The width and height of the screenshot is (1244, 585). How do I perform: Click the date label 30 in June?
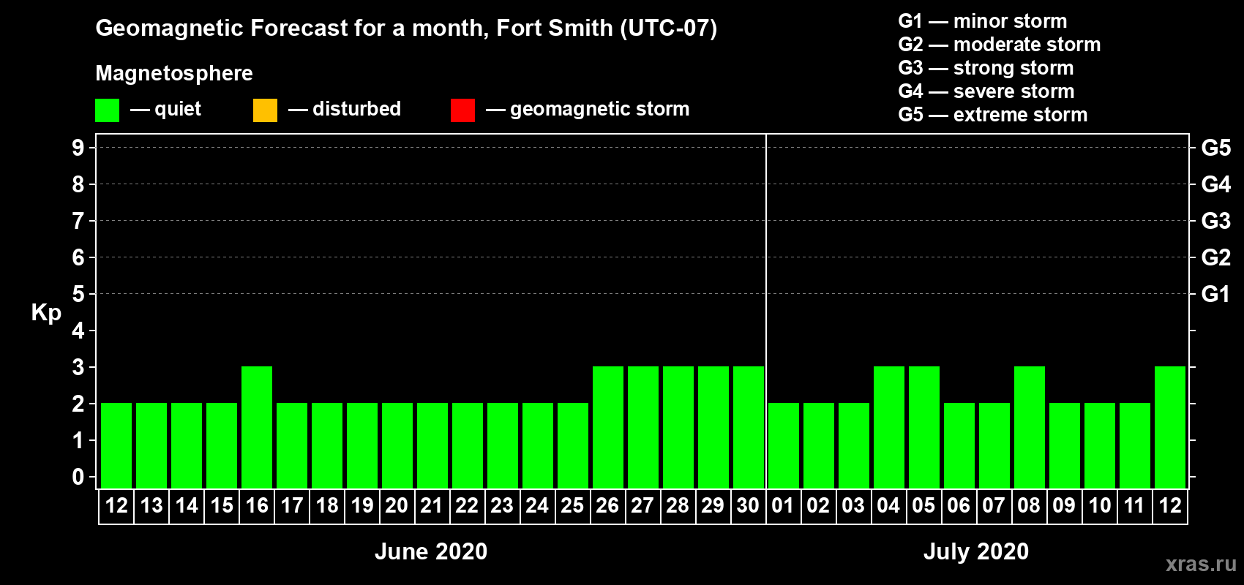click(x=749, y=505)
